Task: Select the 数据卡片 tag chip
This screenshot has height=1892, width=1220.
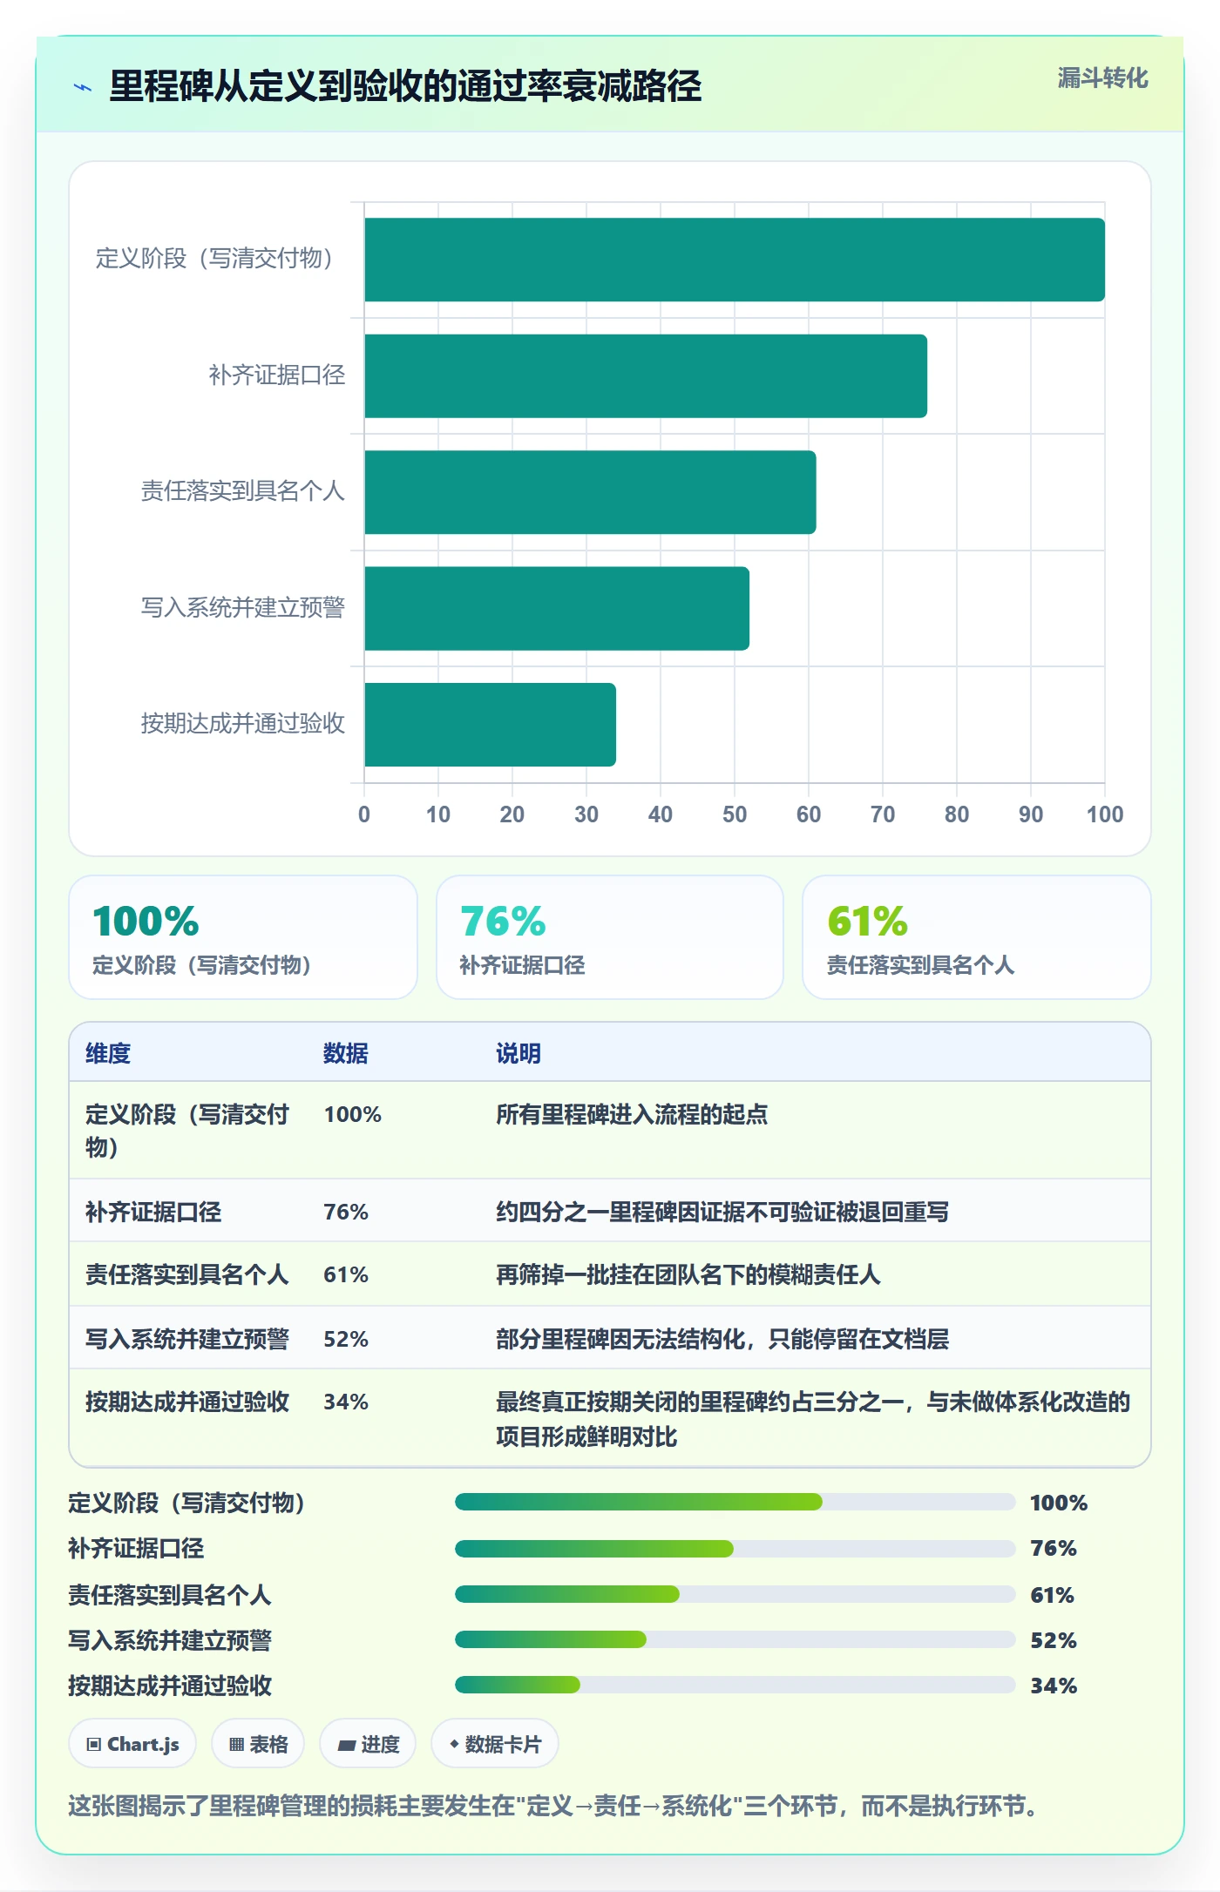Action: point(495,1744)
